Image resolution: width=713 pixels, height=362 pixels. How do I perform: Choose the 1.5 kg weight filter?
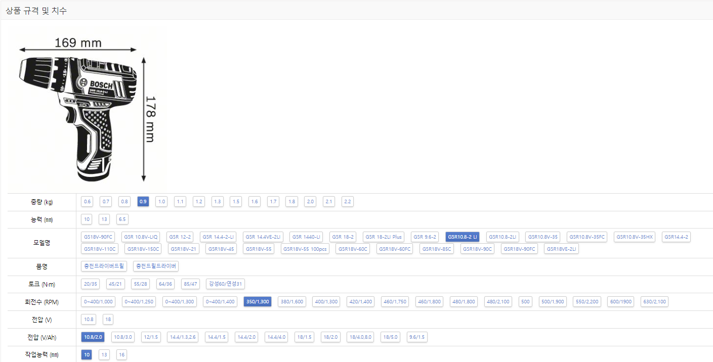point(236,202)
